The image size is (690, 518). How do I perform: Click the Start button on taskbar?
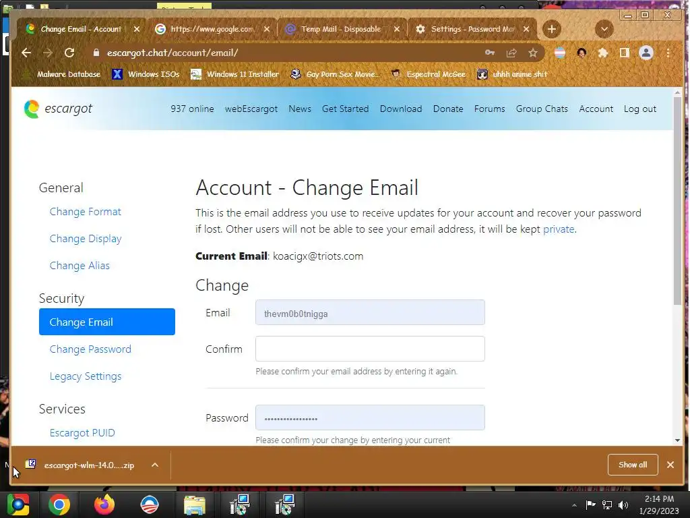(18, 505)
